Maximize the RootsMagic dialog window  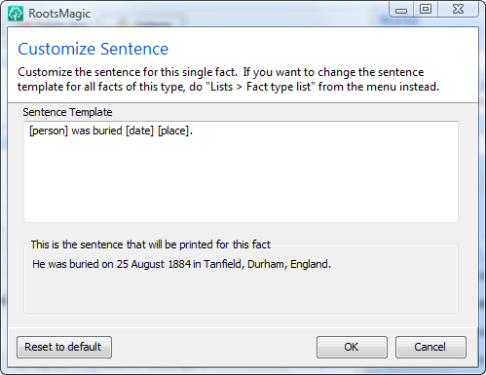pos(426,9)
